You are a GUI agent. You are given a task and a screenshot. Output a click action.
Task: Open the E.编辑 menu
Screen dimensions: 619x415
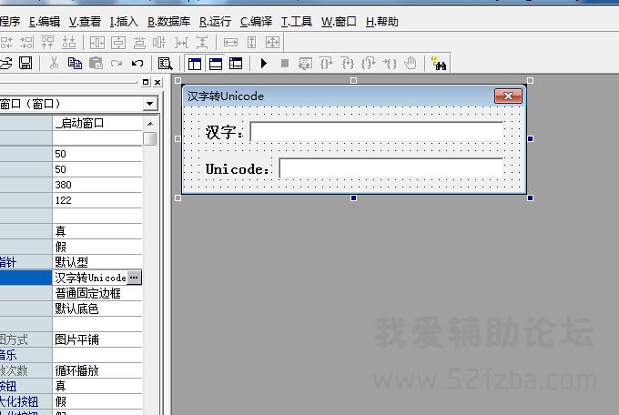[x=45, y=21]
